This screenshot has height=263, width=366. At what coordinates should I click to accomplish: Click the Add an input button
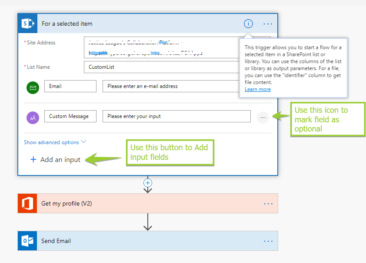tap(55, 160)
